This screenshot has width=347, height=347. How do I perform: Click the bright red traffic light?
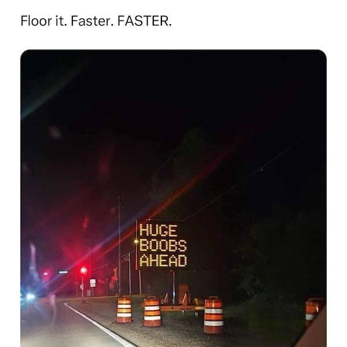tap(84, 270)
